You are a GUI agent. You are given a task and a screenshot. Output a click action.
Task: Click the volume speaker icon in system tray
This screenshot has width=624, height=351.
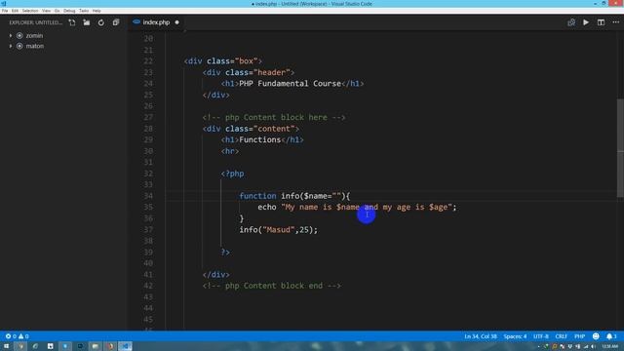pyautogui.click(x=593, y=347)
